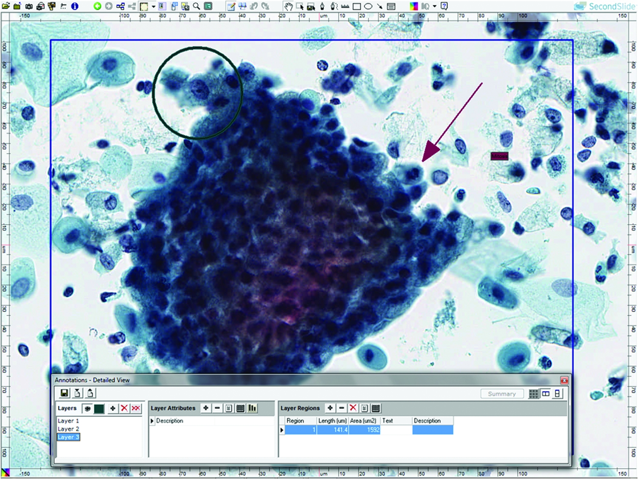The width and height of the screenshot is (638, 479).
Task: Expand the Description attribute row
Action: coord(152,421)
